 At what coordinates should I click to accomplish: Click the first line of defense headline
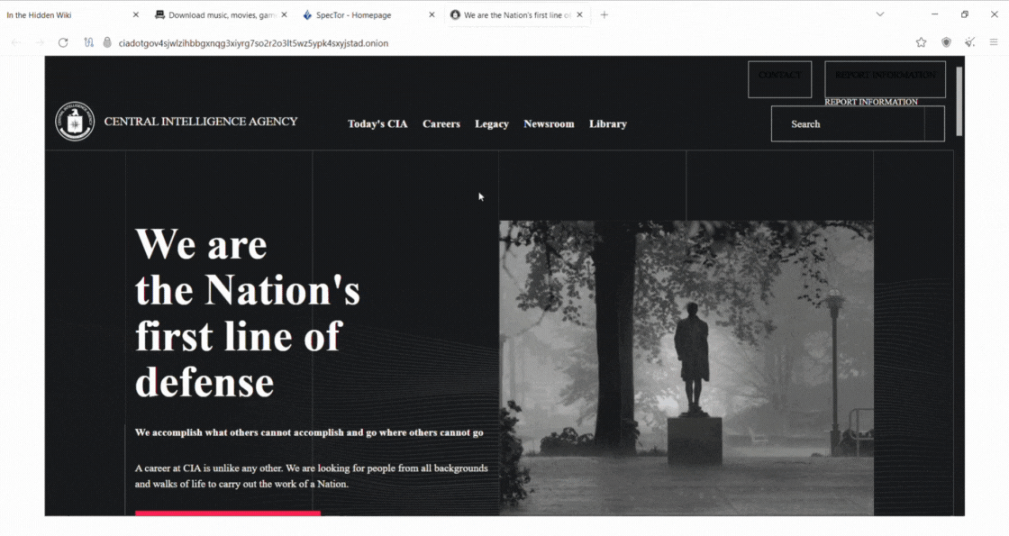click(247, 313)
